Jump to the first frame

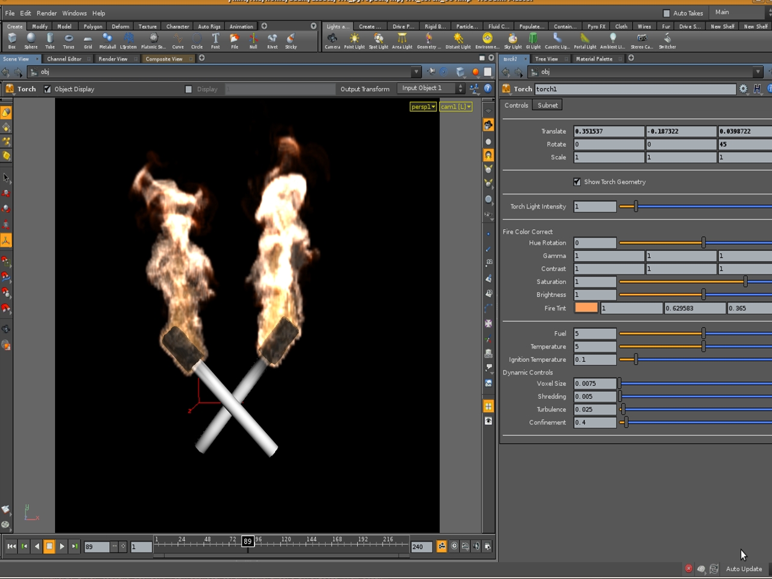11,546
